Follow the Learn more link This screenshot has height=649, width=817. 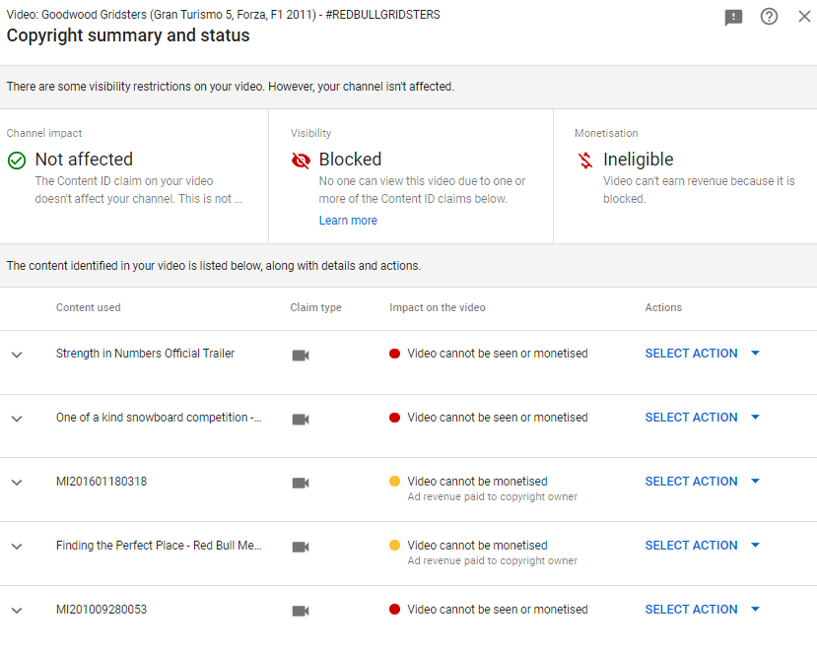[348, 221]
